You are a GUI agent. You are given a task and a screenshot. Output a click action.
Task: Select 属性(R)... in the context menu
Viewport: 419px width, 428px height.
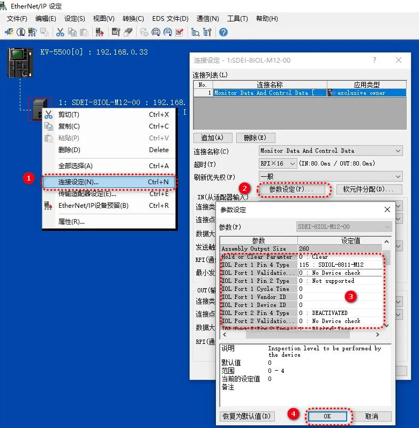tap(71, 221)
